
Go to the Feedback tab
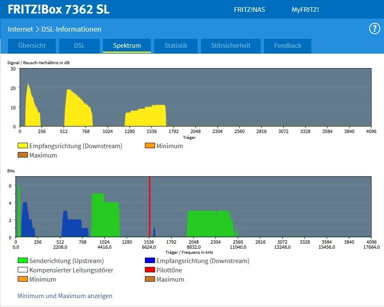288,46
